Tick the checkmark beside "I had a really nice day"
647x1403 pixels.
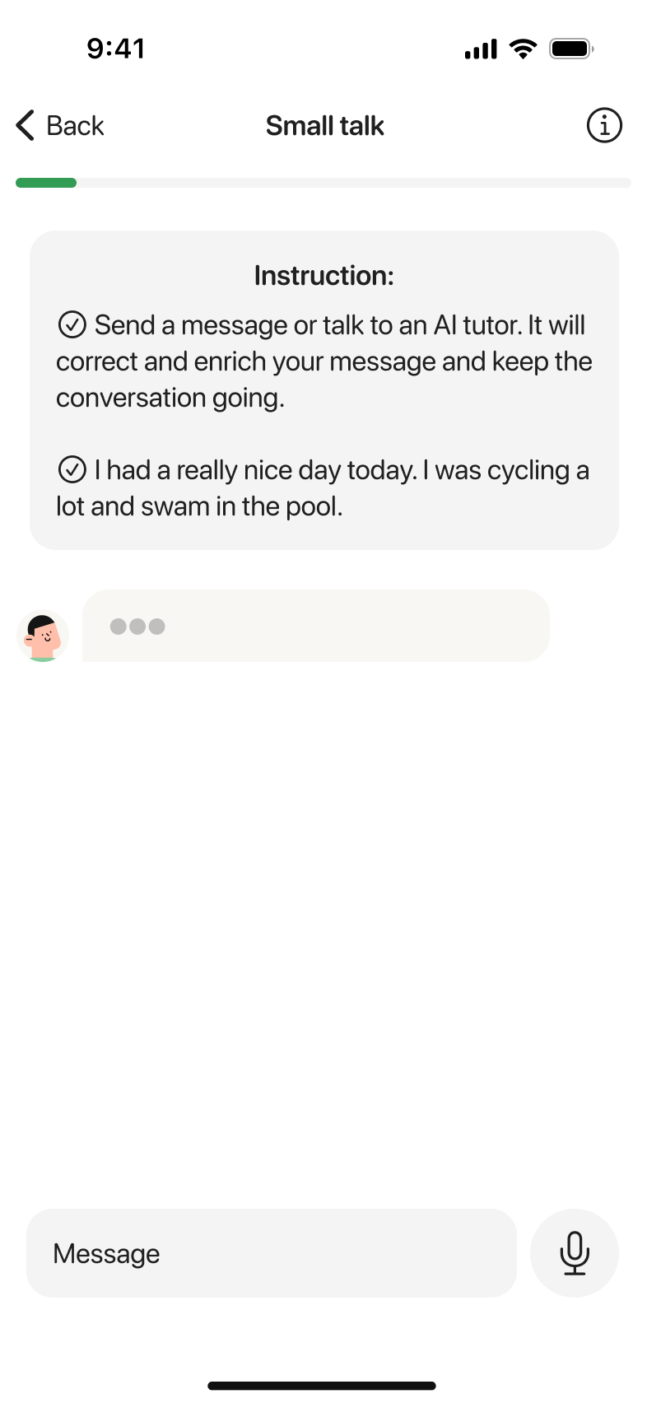pos(72,470)
